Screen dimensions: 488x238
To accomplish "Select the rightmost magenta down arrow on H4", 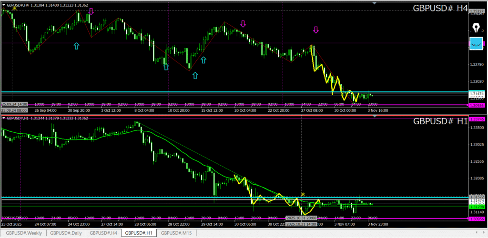I will [x=316, y=30].
